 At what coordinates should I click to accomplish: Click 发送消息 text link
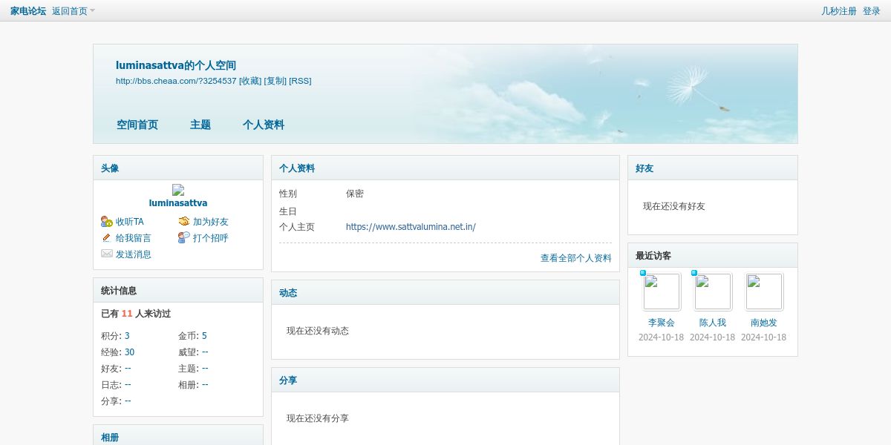point(134,254)
